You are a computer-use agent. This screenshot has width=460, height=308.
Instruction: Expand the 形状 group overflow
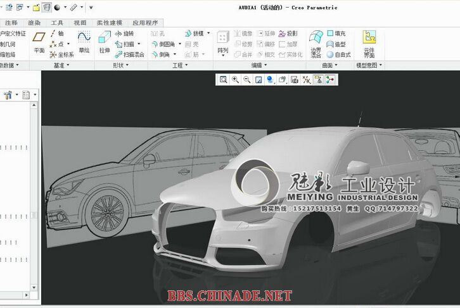pyautogui.click(x=121, y=65)
